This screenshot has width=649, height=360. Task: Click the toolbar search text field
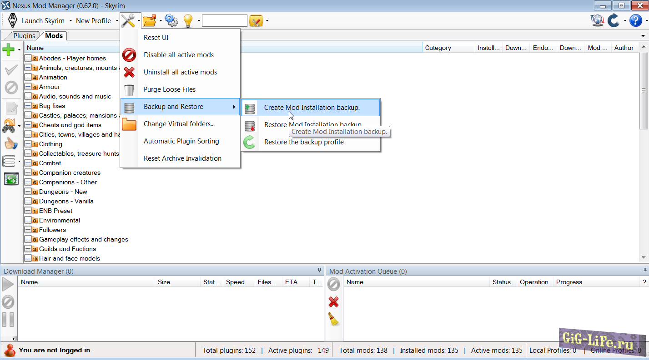[x=224, y=21]
